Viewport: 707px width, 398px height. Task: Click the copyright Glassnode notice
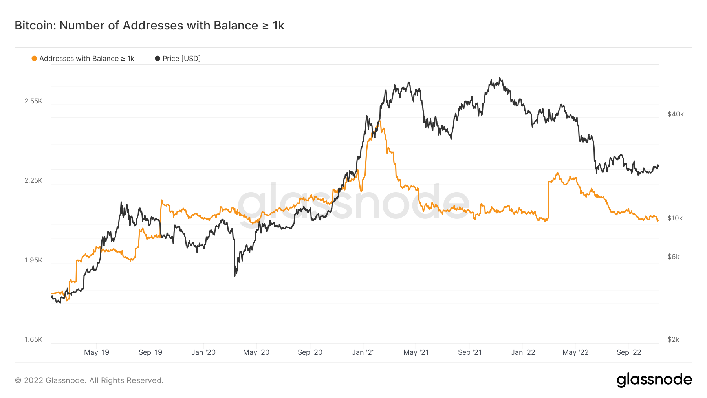click(89, 380)
